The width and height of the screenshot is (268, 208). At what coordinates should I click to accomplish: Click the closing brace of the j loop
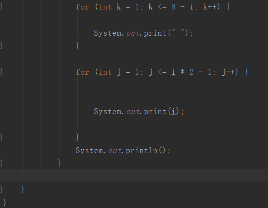[x=77, y=137]
